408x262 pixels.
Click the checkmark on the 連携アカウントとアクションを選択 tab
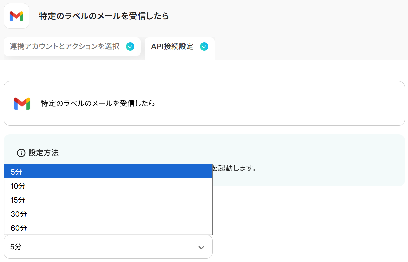(x=130, y=47)
